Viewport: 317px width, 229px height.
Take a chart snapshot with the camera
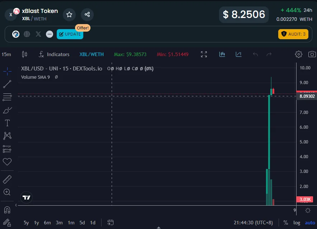click(312, 54)
